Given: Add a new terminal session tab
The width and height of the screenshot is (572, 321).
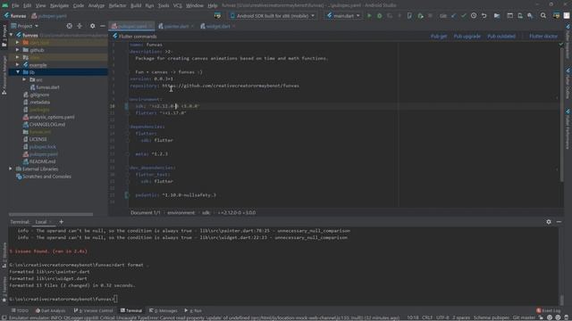Looking at the screenshot, I should pos(62,222).
